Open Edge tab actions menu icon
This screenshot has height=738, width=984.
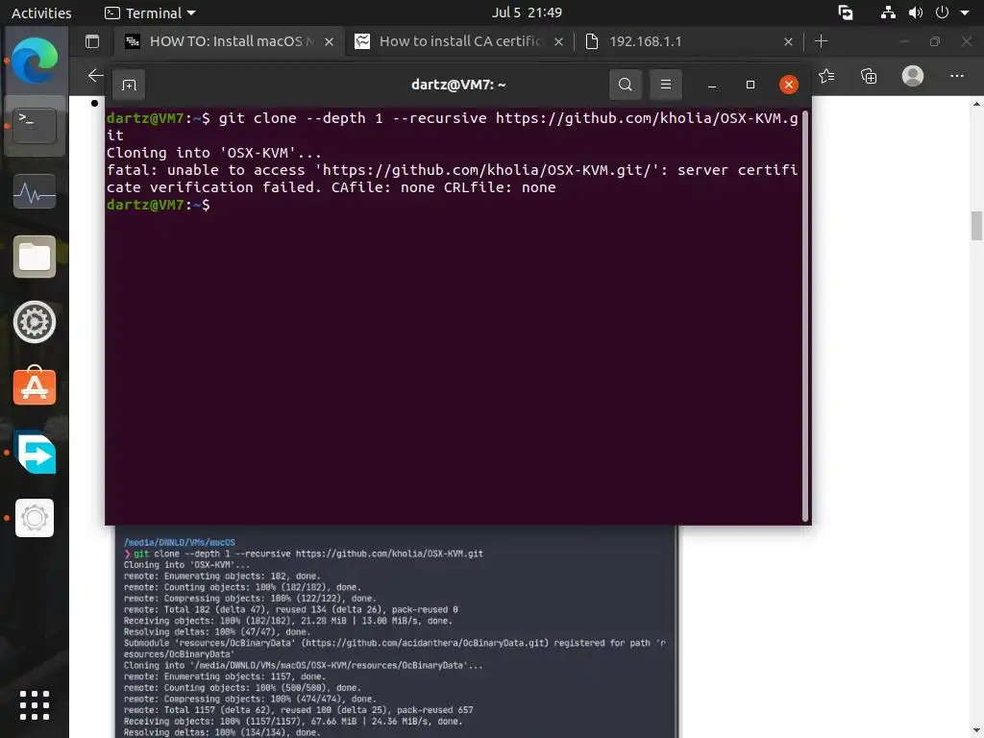92,41
